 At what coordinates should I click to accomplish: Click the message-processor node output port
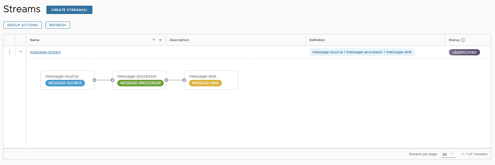166,80
